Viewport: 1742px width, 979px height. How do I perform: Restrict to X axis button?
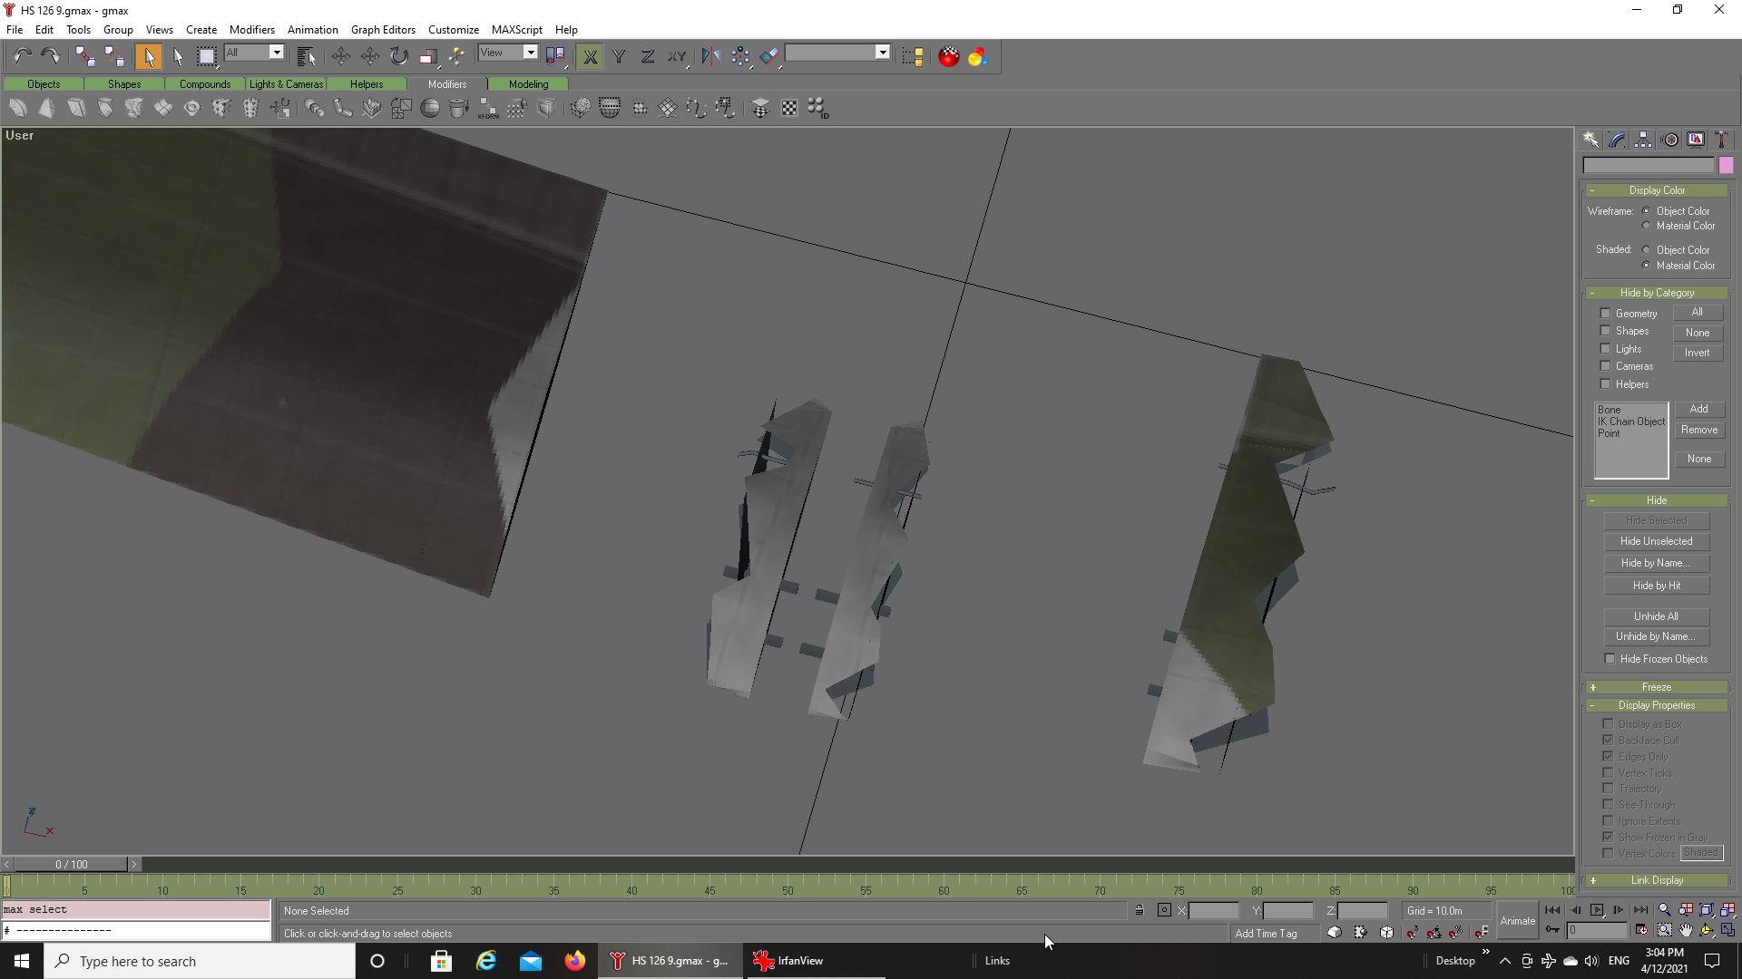pyautogui.click(x=590, y=56)
